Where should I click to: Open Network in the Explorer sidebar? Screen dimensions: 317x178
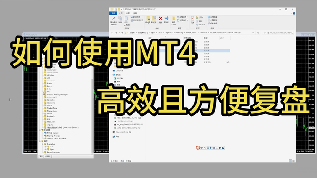click(x=116, y=137)
